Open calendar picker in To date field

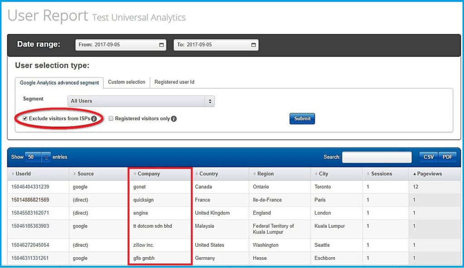tap(253, 45)
